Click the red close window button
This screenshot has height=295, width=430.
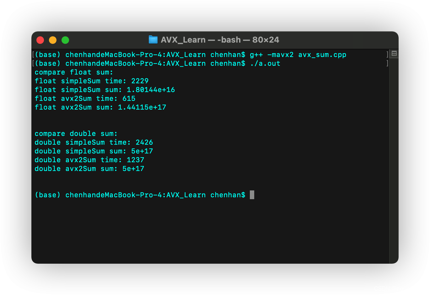(40, 40)
